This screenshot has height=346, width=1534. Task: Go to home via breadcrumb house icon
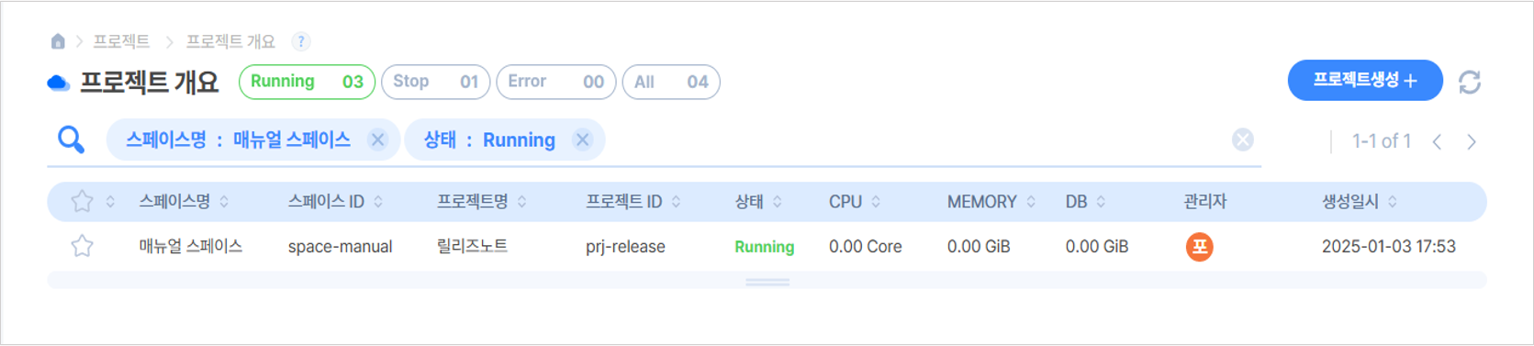[x=58, y=41]
